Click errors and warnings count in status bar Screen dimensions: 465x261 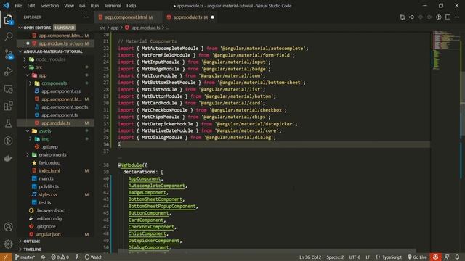pos(60,257)
